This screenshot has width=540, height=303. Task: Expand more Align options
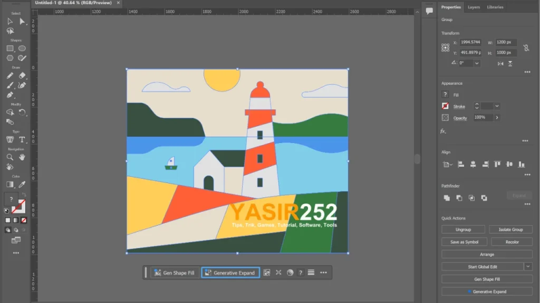[x=527, y=175]
